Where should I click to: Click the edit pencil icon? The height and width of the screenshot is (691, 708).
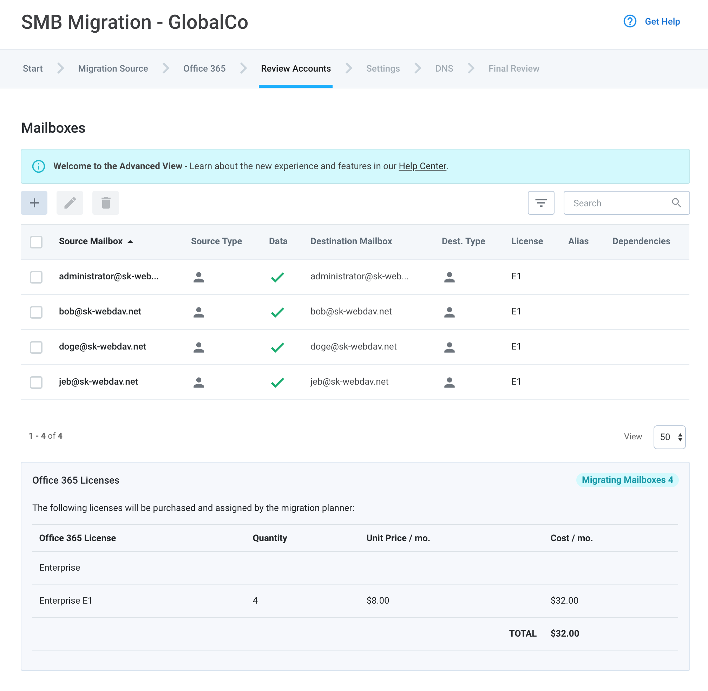[70, 202]
